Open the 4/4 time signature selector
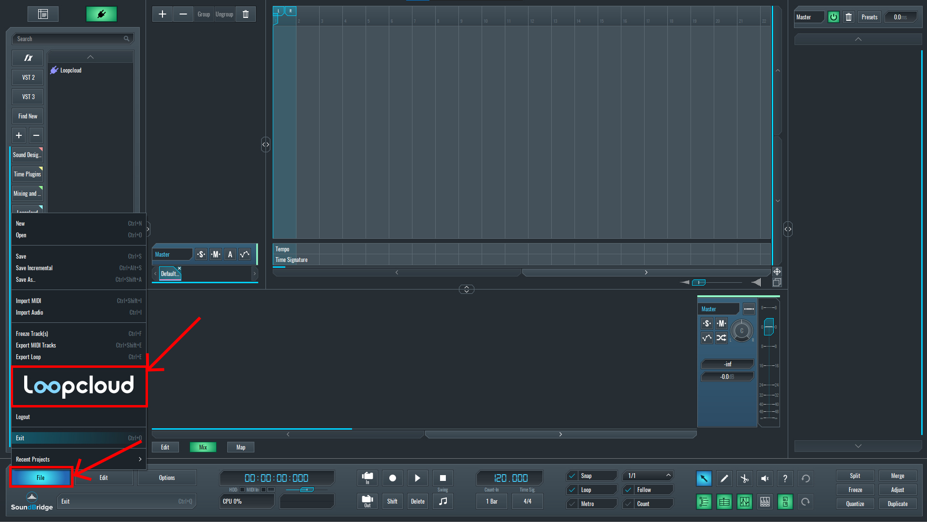The width and height of the screenshot is (927, 522). click(x=527, y=501)
